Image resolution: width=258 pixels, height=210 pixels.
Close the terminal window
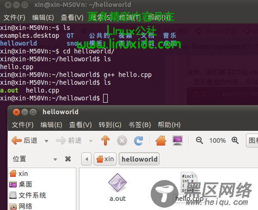pos(8,5)
